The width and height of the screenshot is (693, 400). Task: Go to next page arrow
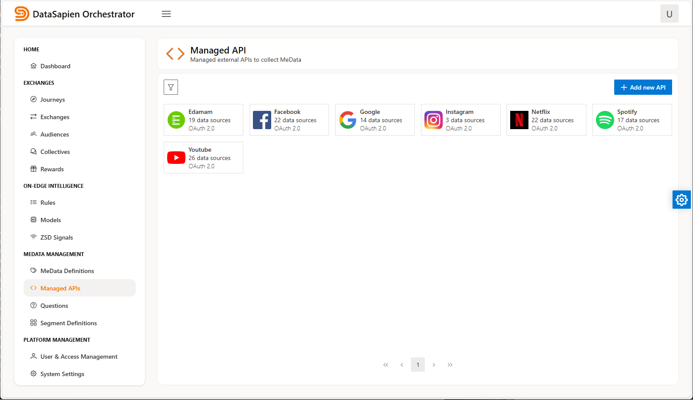click(x=434, y=365)
